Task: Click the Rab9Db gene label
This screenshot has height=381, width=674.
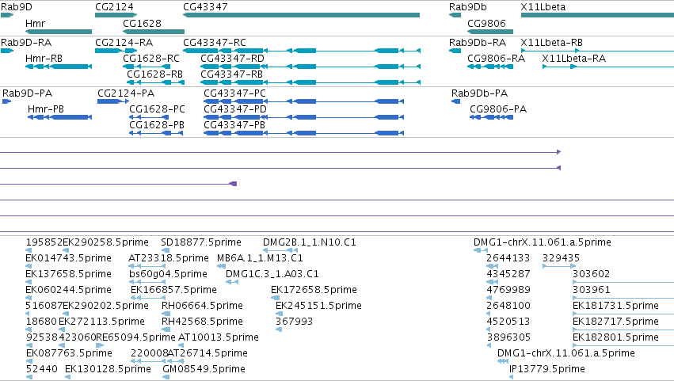Action: click(x=467, y=7)
